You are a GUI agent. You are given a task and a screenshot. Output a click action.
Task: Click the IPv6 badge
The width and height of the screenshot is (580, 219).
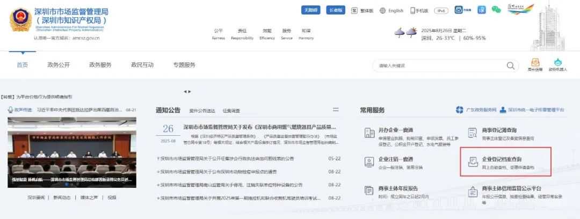click(x=441, y=11)
